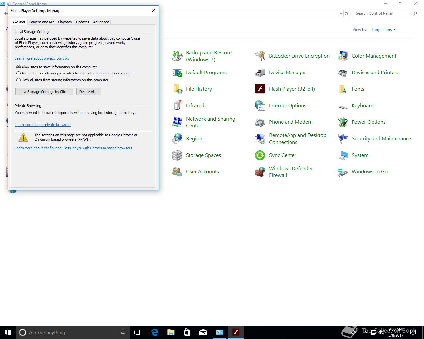
Task: Open the Flash Player (32-bit) icon
Action: click(x=260, y=89)
